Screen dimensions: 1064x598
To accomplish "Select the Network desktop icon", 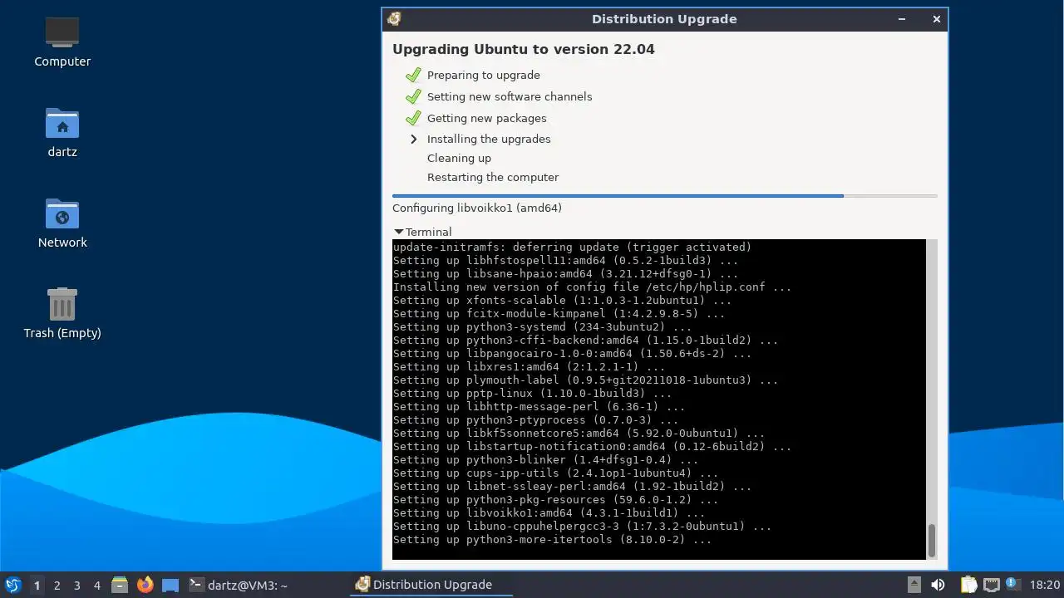I will pos(62,223).
